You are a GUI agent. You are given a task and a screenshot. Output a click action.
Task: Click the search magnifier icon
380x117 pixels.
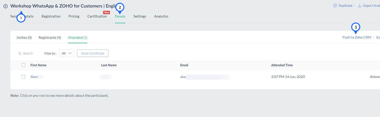(20, 53)
